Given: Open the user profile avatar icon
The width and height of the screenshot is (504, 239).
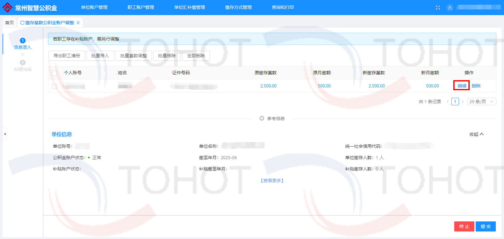Looking at the screenshot, I should click(450, 8).
